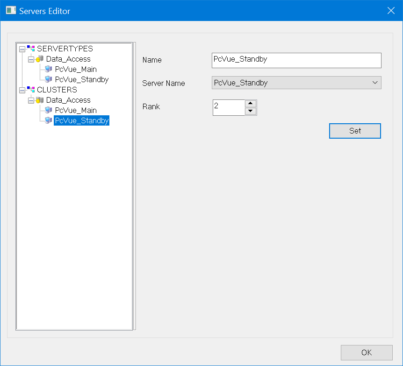Decrease the Rank value with down arrow
The height and width of the screenshot is (366, 403).
point(251,111)
